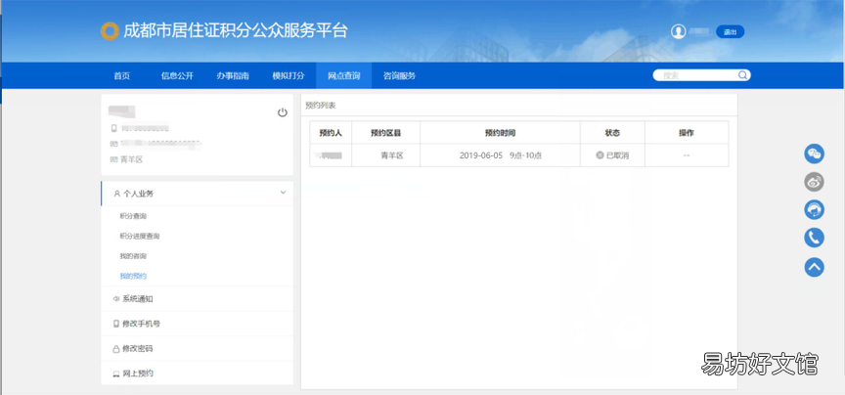This screenshot has width=845, height=395.
Task: Click the telephone floating icon
Action: coord(815,238)
